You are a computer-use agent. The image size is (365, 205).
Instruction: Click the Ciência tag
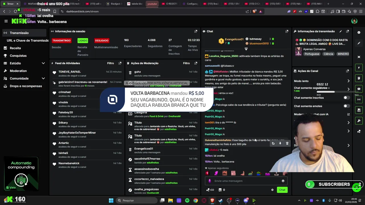(x=328, y=54)
